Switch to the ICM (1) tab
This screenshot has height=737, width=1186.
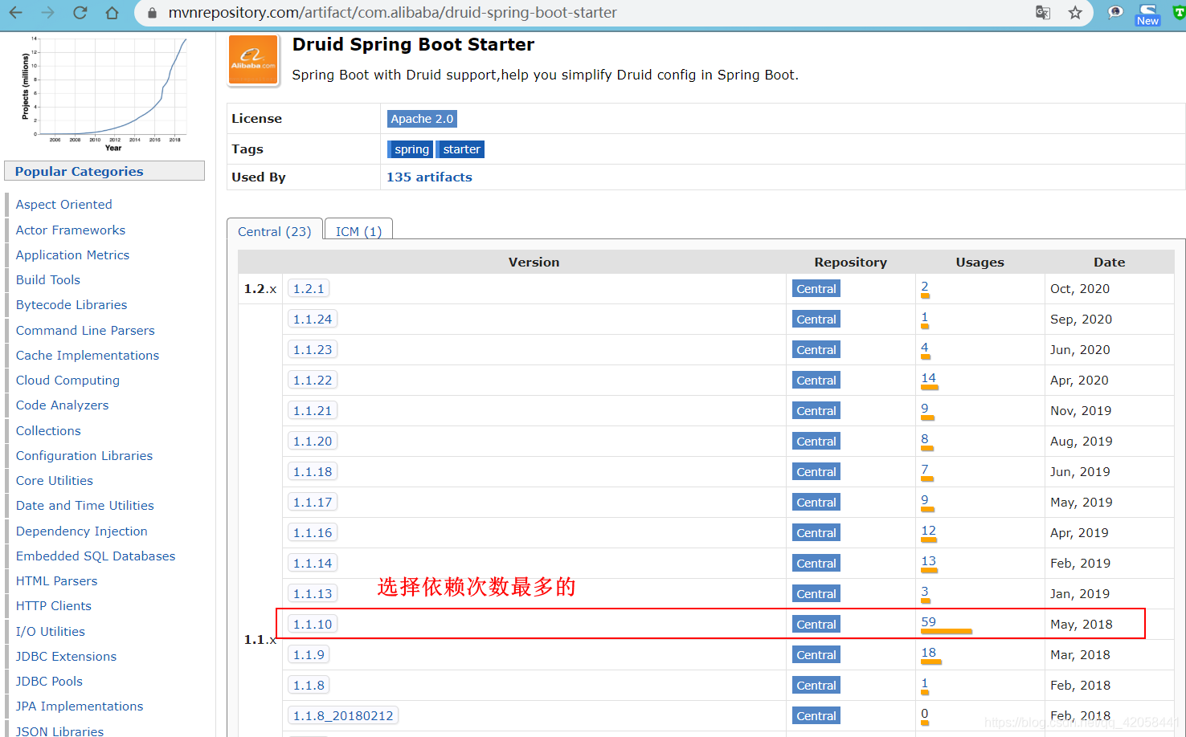[358, 231]
